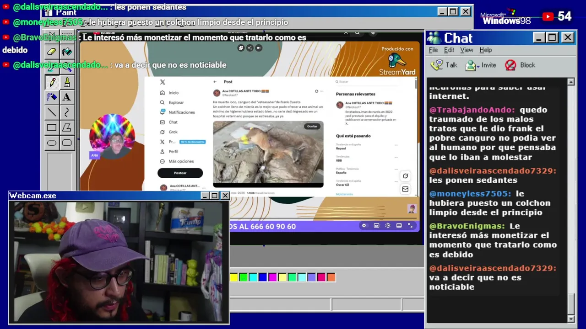Click the back arrow beside Post
This screenshot has width=586, height=329.
(x=215, y=82)
